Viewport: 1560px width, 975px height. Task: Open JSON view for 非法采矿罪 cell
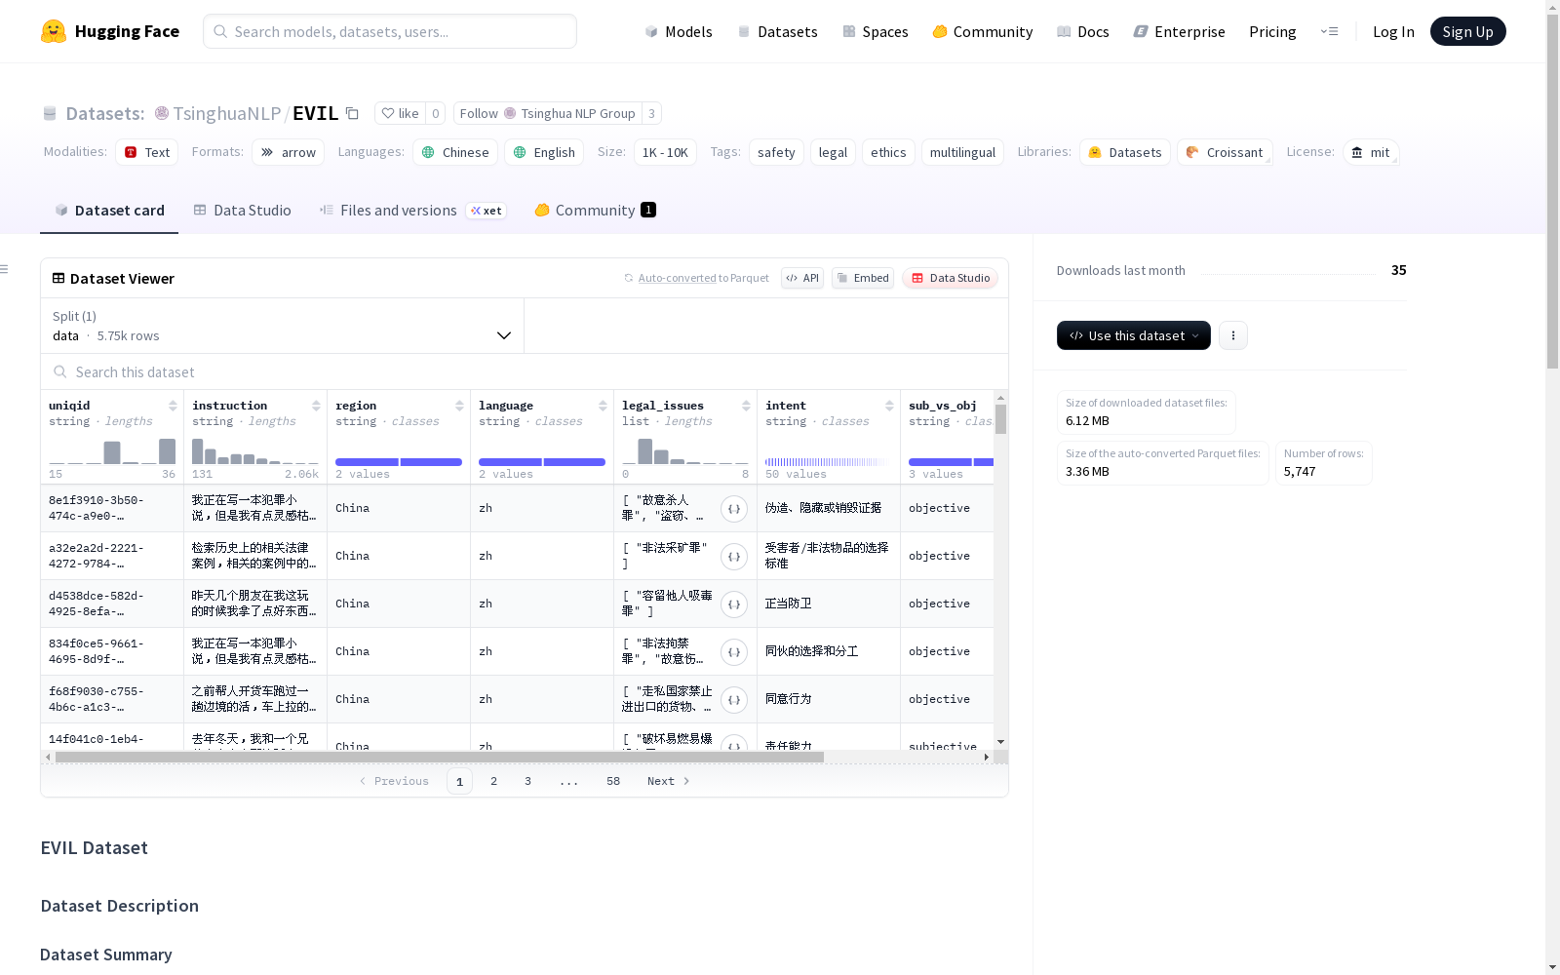click(734, 556)
